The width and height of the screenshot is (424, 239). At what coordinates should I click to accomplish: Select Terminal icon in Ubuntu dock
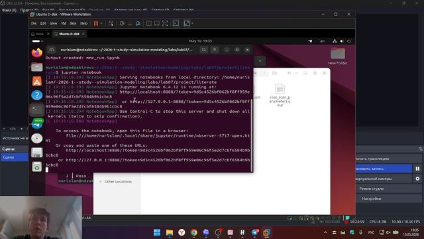(37, 110)
